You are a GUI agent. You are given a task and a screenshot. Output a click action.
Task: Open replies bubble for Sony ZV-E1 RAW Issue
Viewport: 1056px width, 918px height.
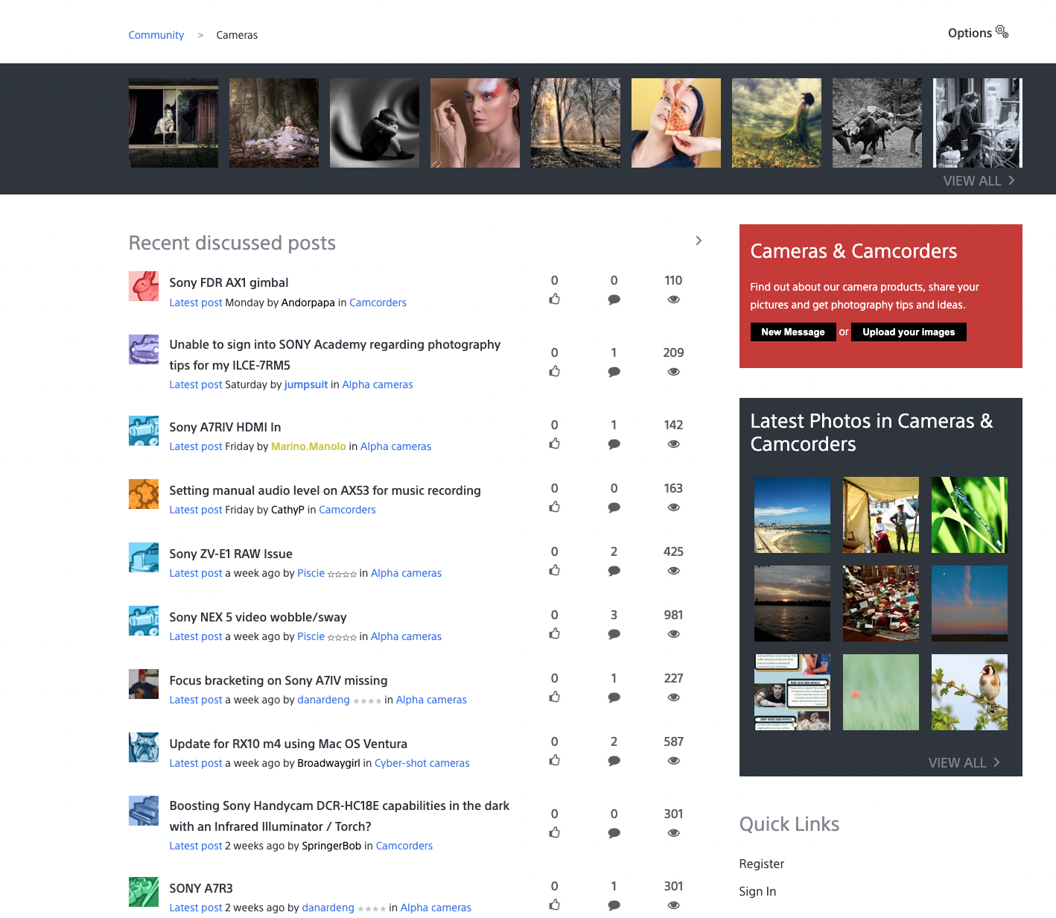pos(614,571)
